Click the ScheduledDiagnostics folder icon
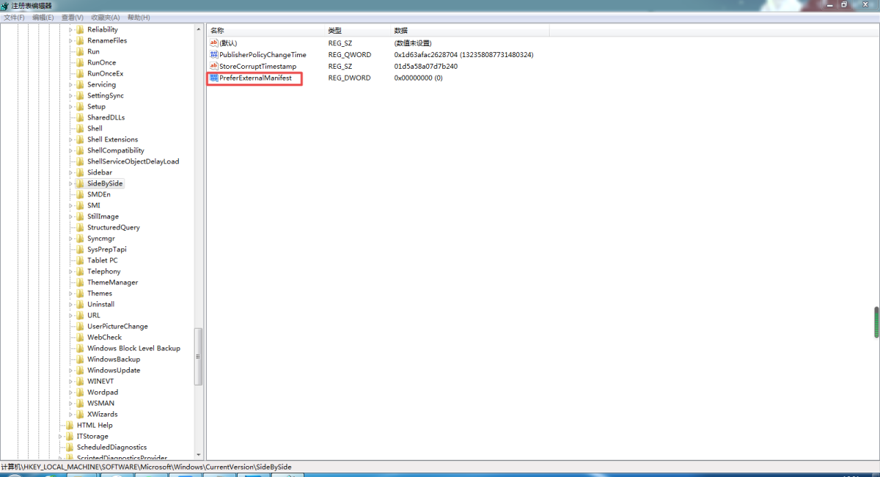The width and height of the screenshot is (880, 477). (x=70, y=447)
